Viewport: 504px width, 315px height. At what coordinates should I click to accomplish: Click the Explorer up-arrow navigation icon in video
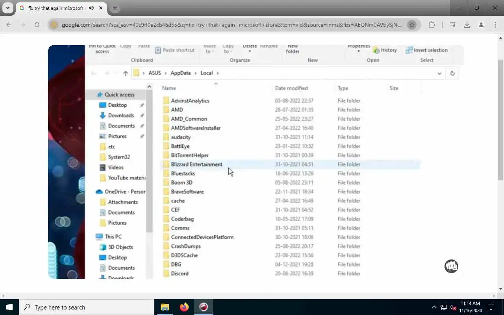pos(125,73)
